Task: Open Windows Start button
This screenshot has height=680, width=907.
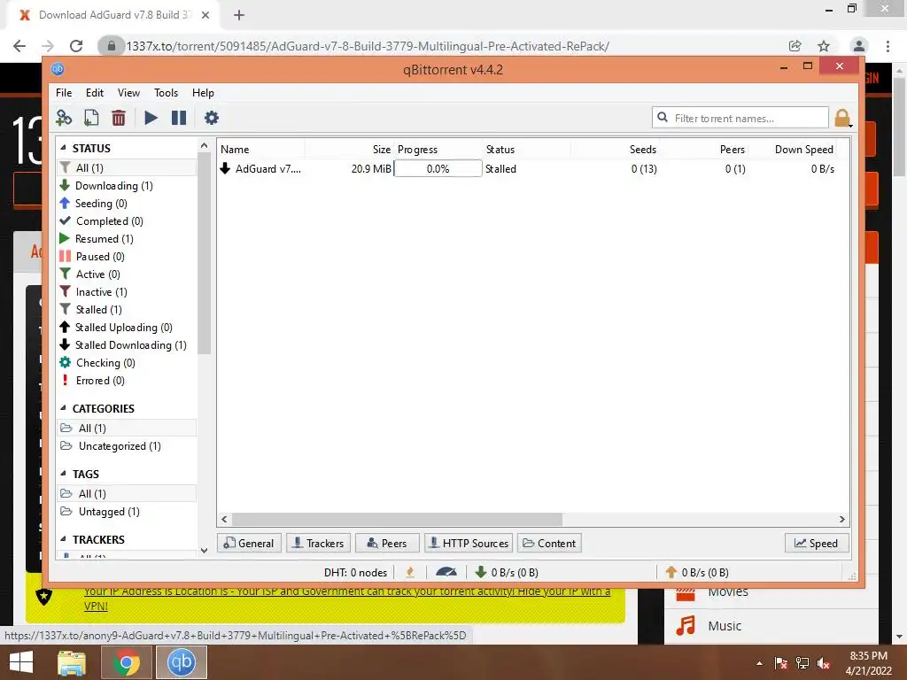Action: click(x=21, y=662)
